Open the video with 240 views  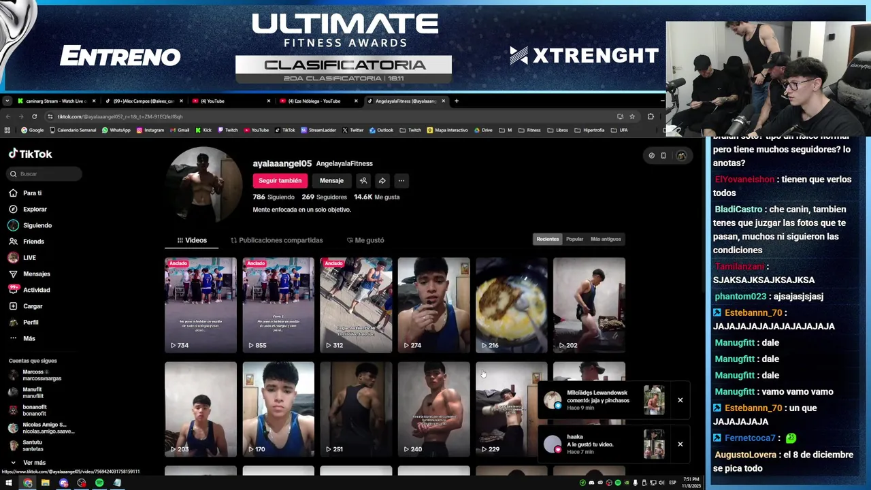[x=434, y=409]
